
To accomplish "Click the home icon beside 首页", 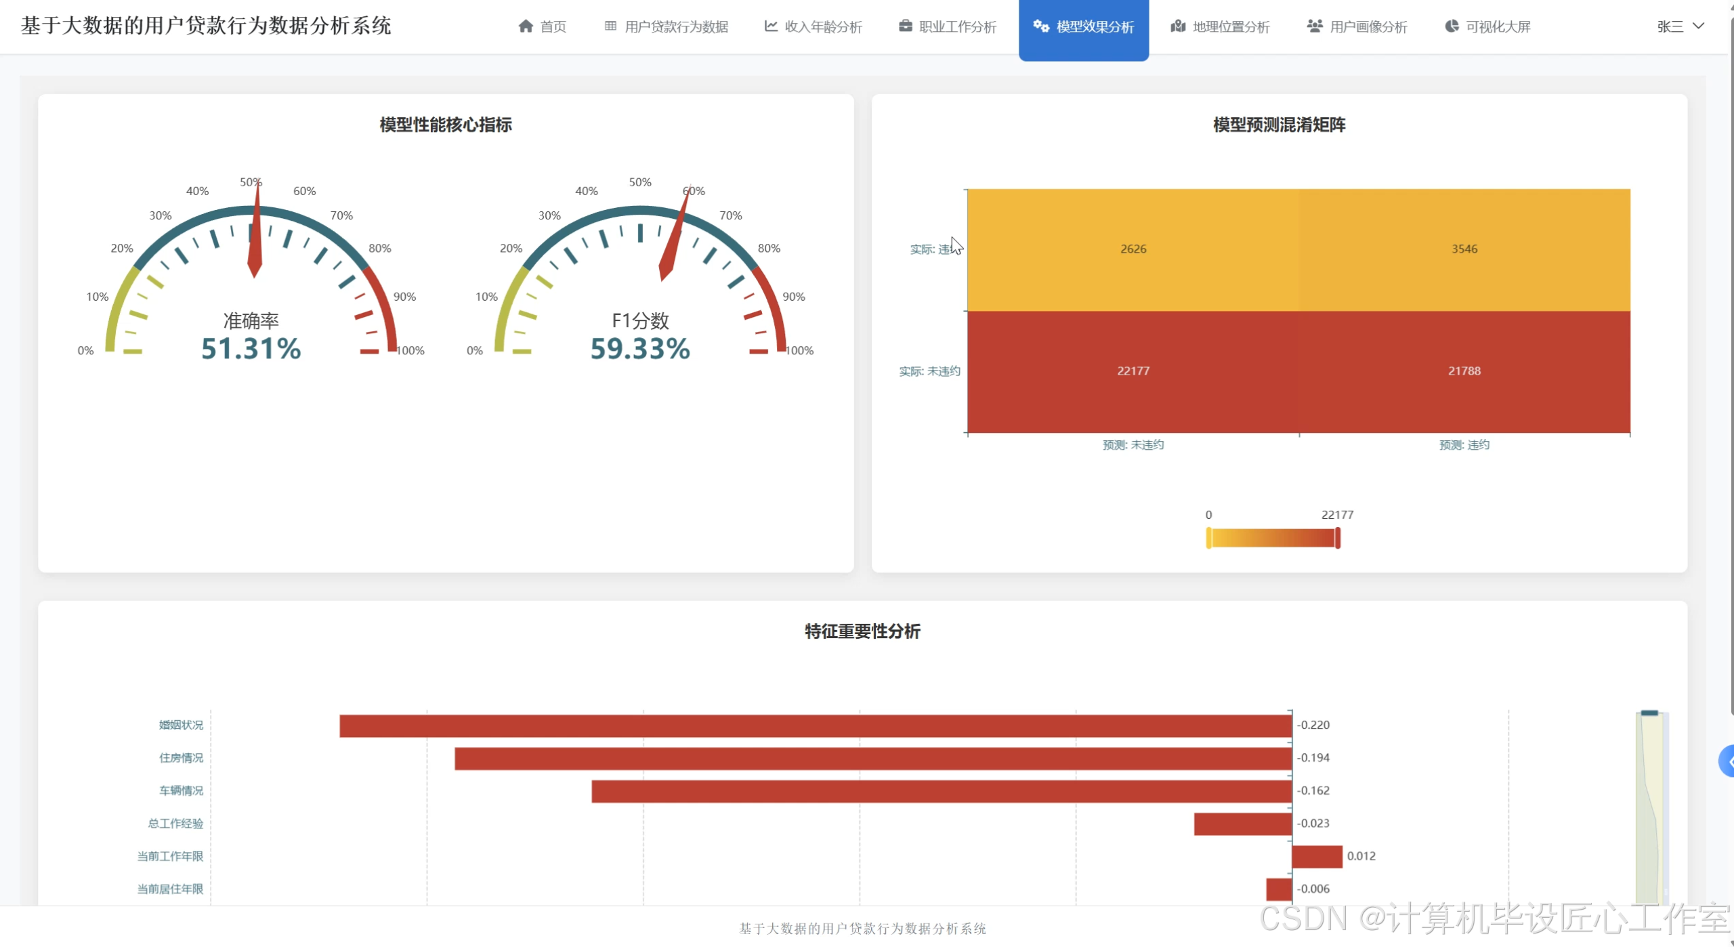I will (x=526, y=26).
